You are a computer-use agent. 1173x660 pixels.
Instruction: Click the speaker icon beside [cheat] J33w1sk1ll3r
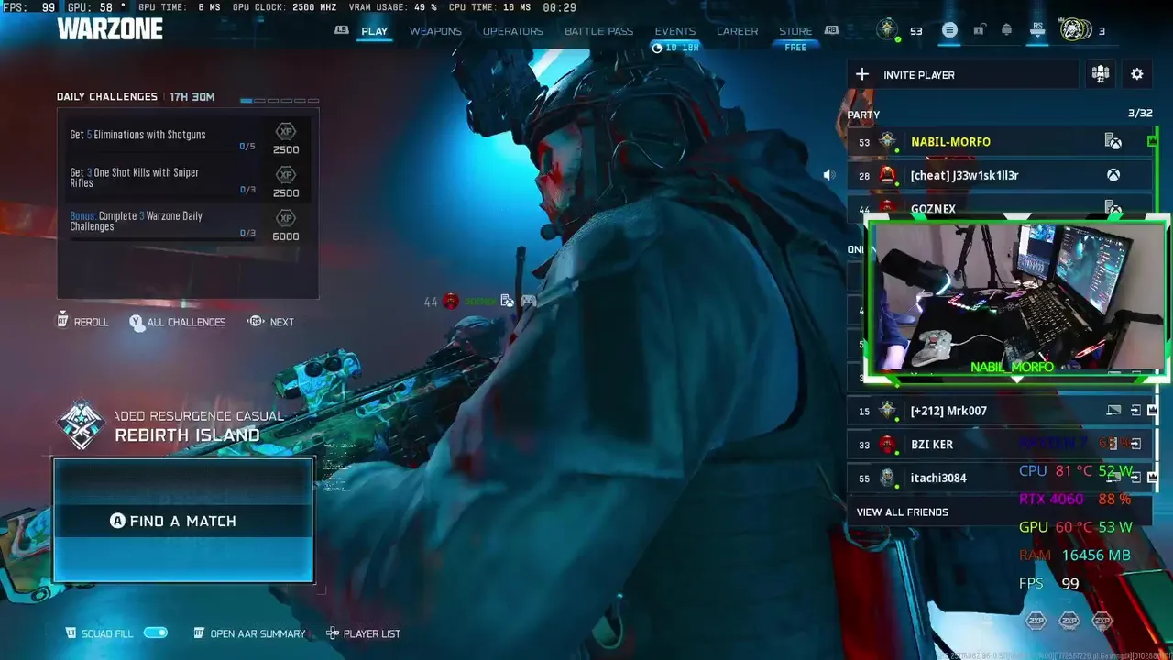click(x=829, y=175)
